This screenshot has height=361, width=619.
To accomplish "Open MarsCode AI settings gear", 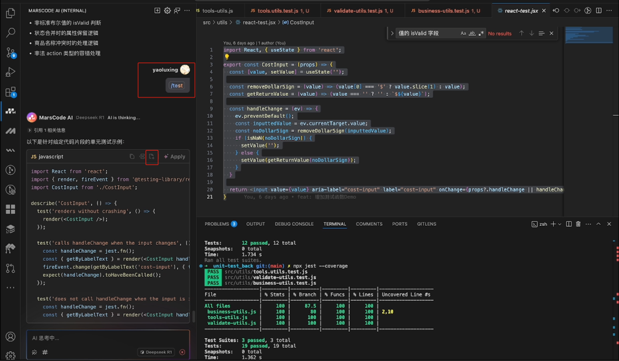I will tap(167, 10).
